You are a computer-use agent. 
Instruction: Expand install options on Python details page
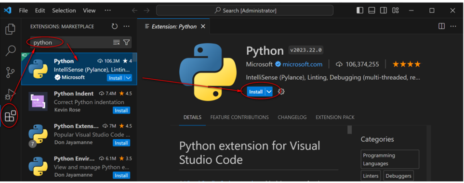(269, 92)
